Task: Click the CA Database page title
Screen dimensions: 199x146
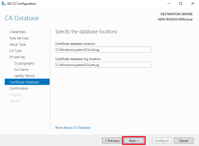Action: tap(22, 18)
